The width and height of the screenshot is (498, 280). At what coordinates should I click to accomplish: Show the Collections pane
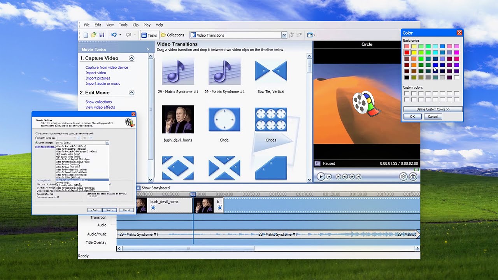pyautogui.click(x=172, y=35)
